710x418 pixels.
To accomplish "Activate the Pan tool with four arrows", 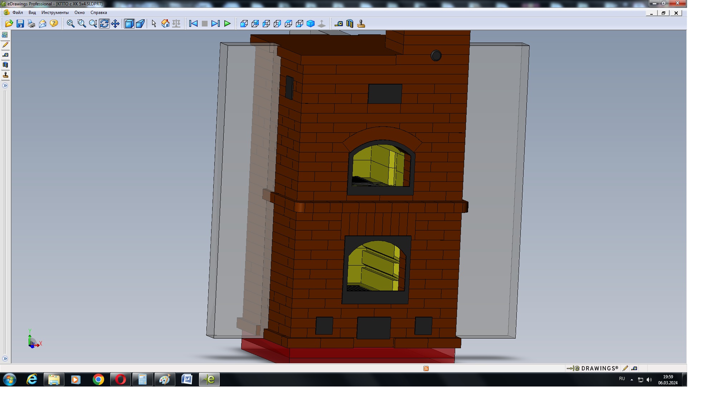I will click(115, 24).
